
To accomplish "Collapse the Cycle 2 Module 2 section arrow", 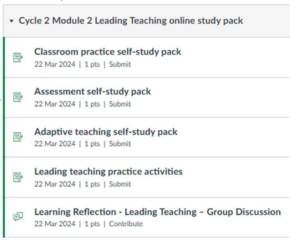I will (x=12, y=21).
